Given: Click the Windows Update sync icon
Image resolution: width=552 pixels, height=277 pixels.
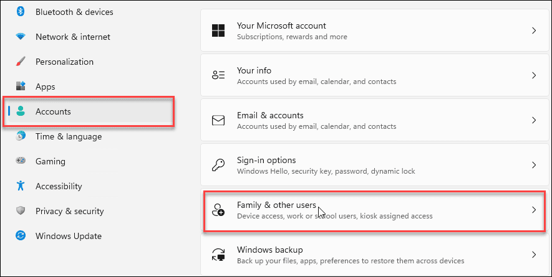Looking at the screenshot, I should (21, 236).
